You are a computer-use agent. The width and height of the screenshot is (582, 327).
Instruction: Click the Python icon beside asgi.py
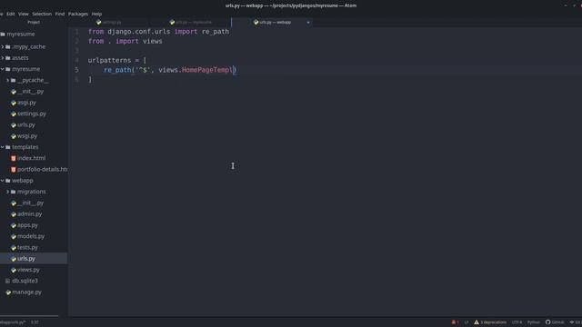[x=14, y=103]
